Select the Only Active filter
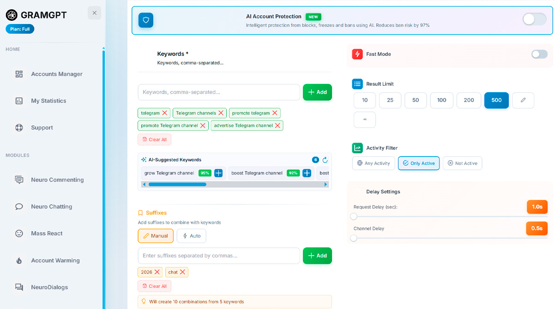This screenshot has width=555, height=309. (x=419, y=163)
